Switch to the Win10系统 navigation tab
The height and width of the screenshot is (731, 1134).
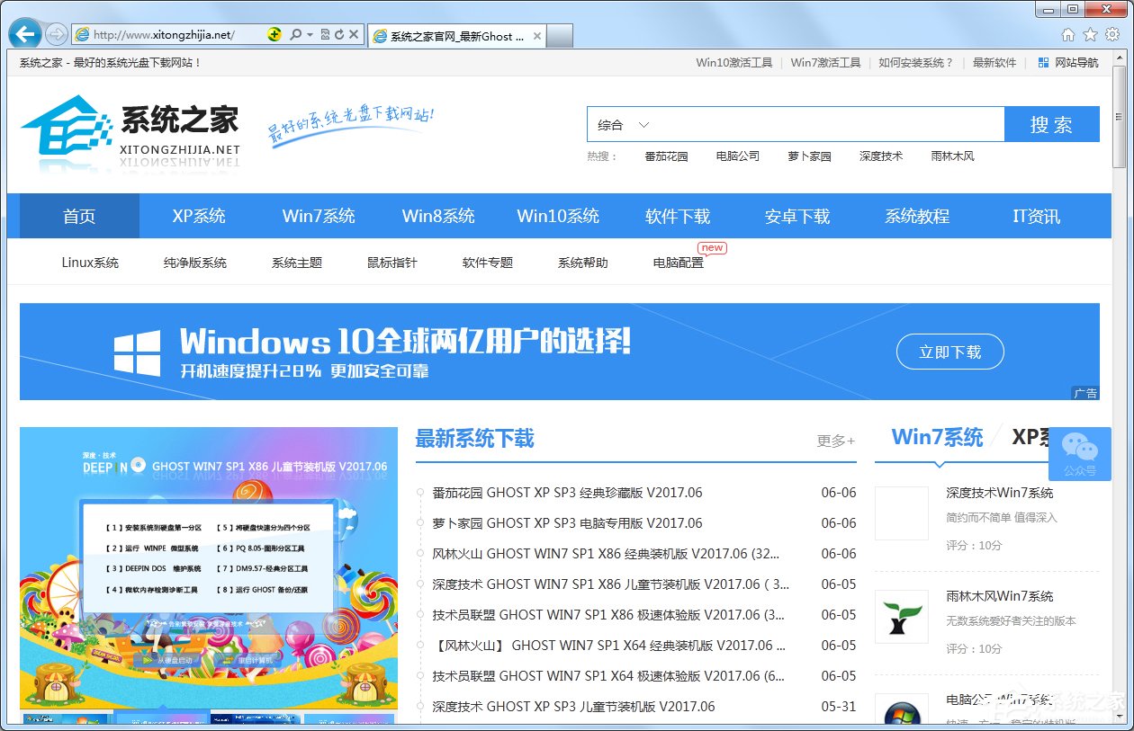pyautogui.click(x=558, y=216)
